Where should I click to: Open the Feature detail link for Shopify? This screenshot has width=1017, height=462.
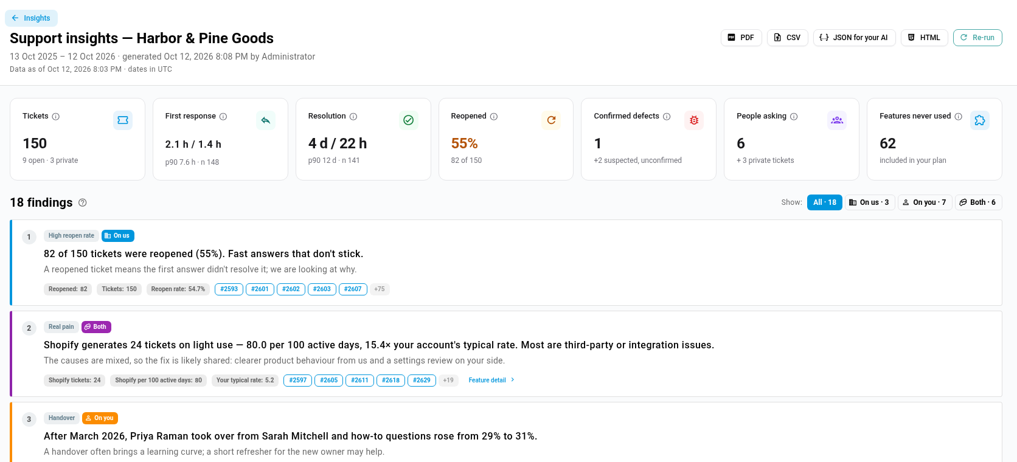tap(491, 381)
